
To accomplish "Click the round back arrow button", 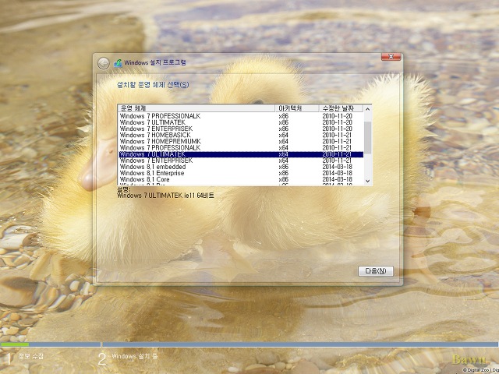I will pos(104,64).
